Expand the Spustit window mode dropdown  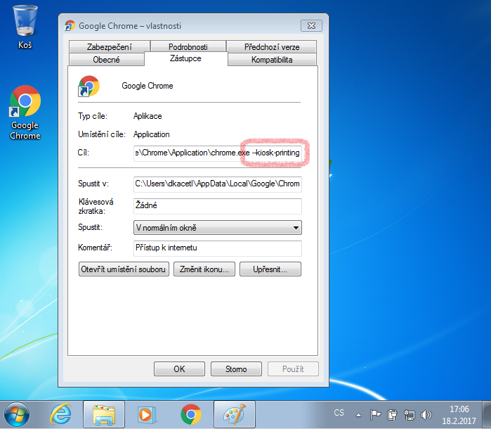218,227
